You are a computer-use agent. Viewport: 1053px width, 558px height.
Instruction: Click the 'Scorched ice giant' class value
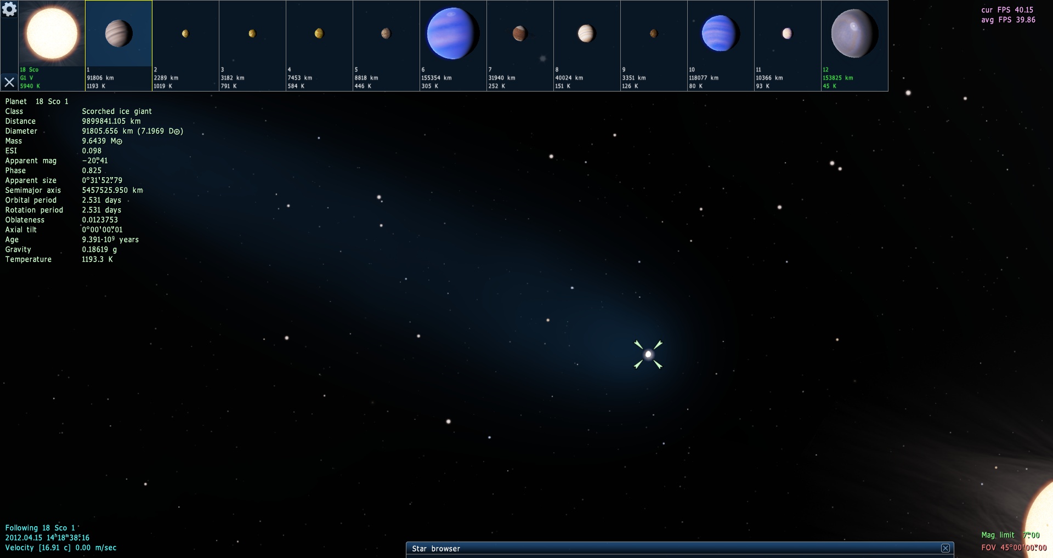coord(117,111)
